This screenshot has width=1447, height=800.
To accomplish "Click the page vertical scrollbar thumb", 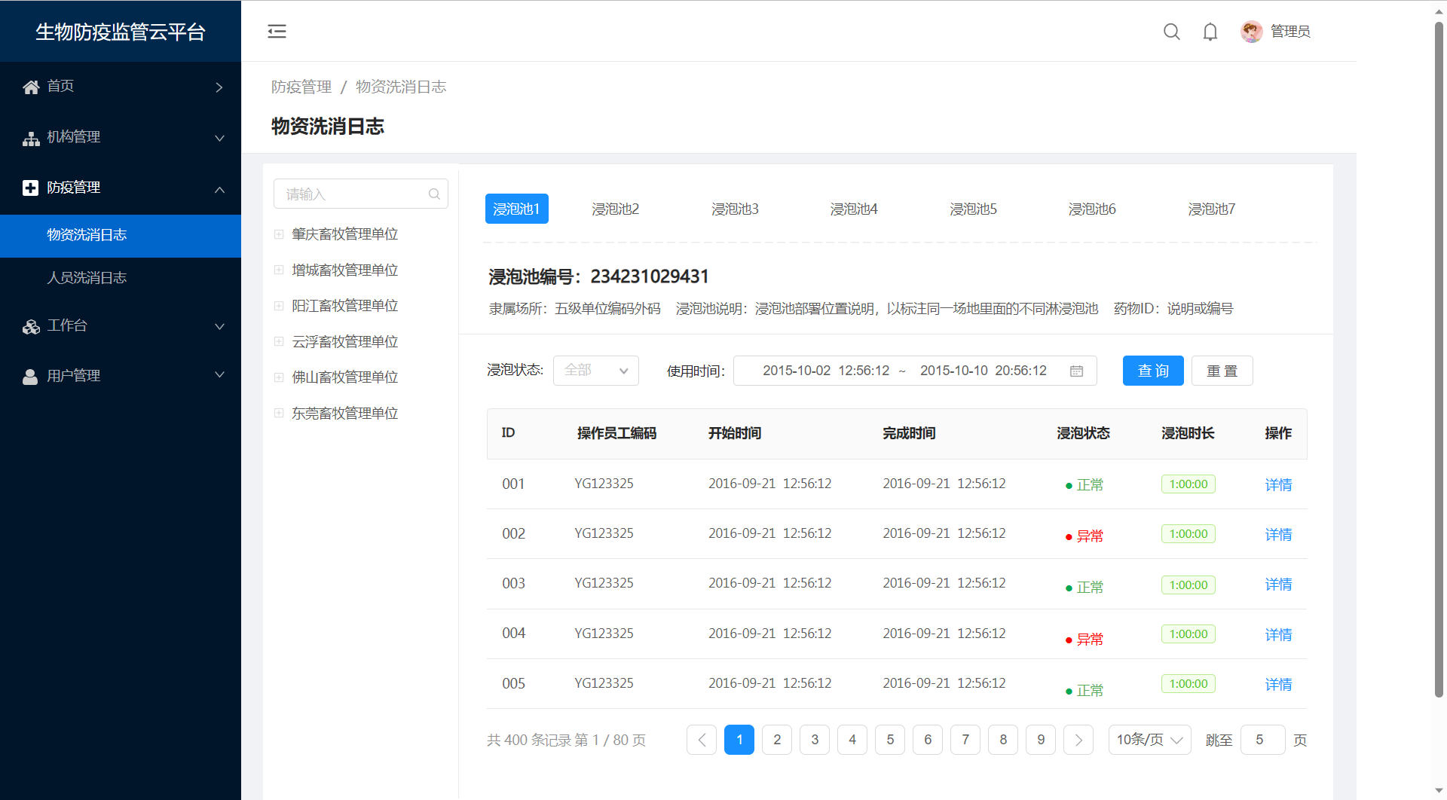I will click(1439, 360).
